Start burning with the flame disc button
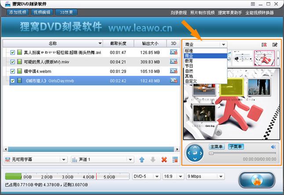This screenshot has height=195, width=284. pos(257,180)
